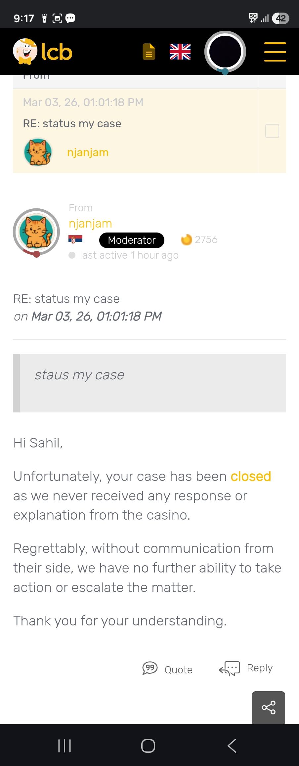Reply to njanjam's message
The width and height of the screenshot is (299, 766).
[246, 668]
